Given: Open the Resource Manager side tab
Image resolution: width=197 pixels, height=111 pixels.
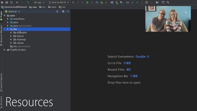Looking at the screenshot, I should (1, 35).
